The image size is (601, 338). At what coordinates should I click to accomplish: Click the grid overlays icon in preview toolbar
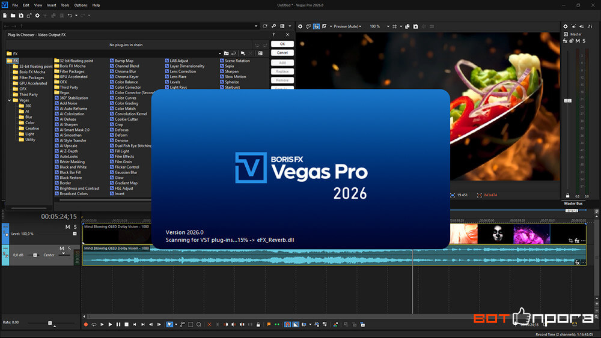[x=394, y=26]
